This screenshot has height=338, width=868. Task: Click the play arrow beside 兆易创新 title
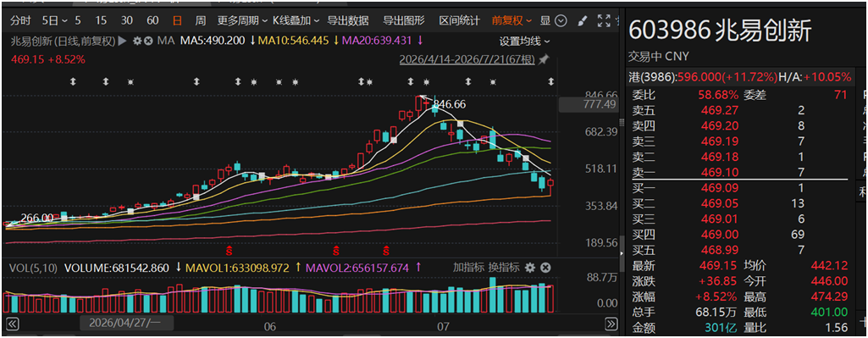pos(122,41)
